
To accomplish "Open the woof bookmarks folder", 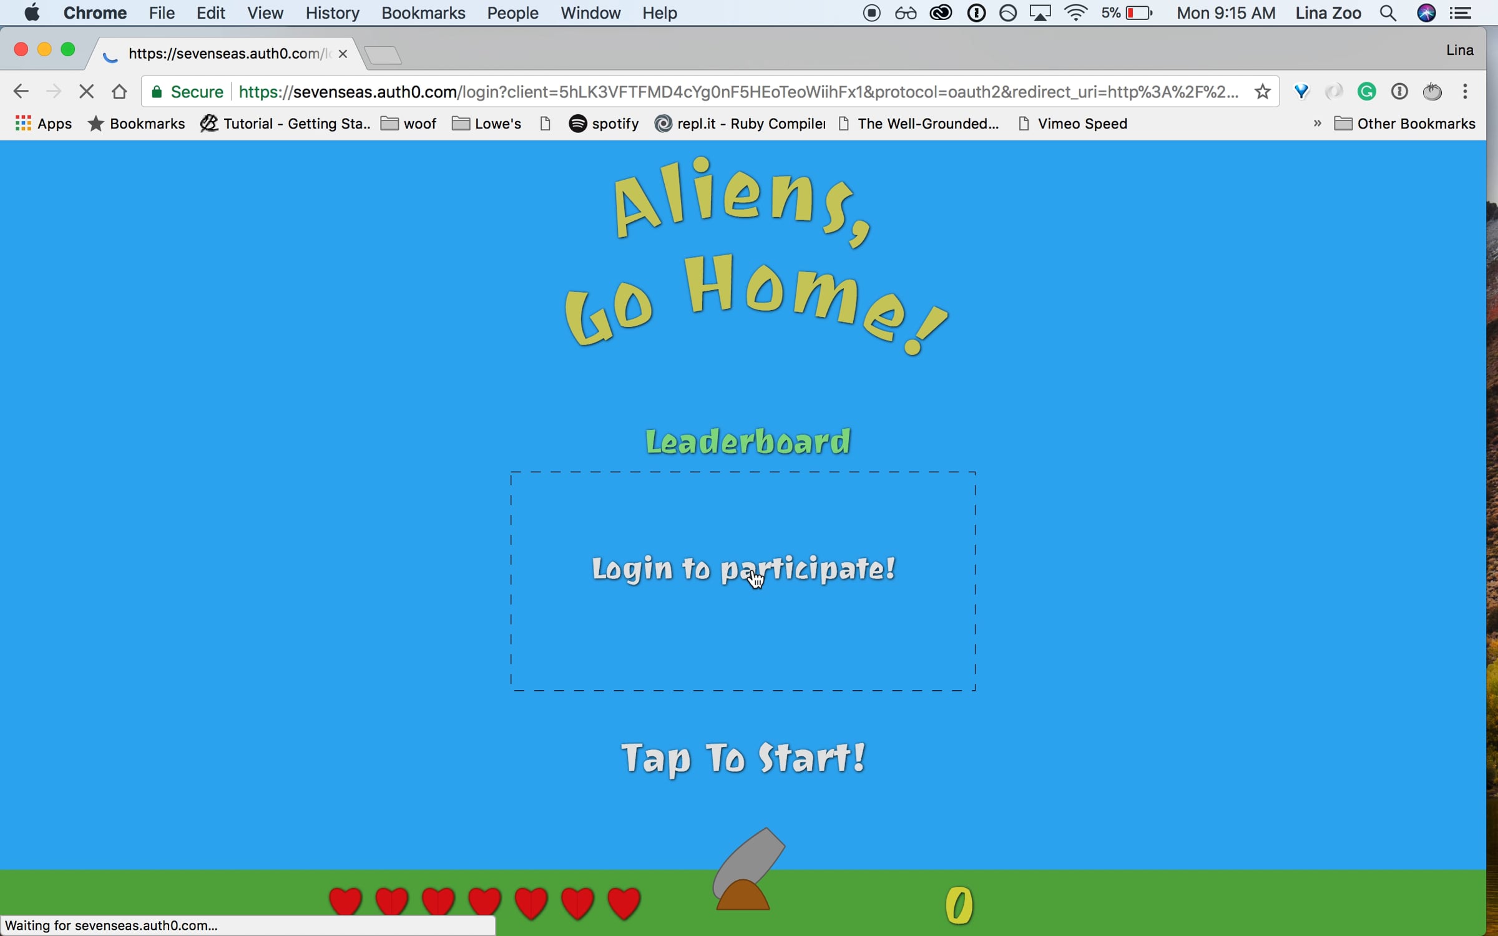I will 409,124.
